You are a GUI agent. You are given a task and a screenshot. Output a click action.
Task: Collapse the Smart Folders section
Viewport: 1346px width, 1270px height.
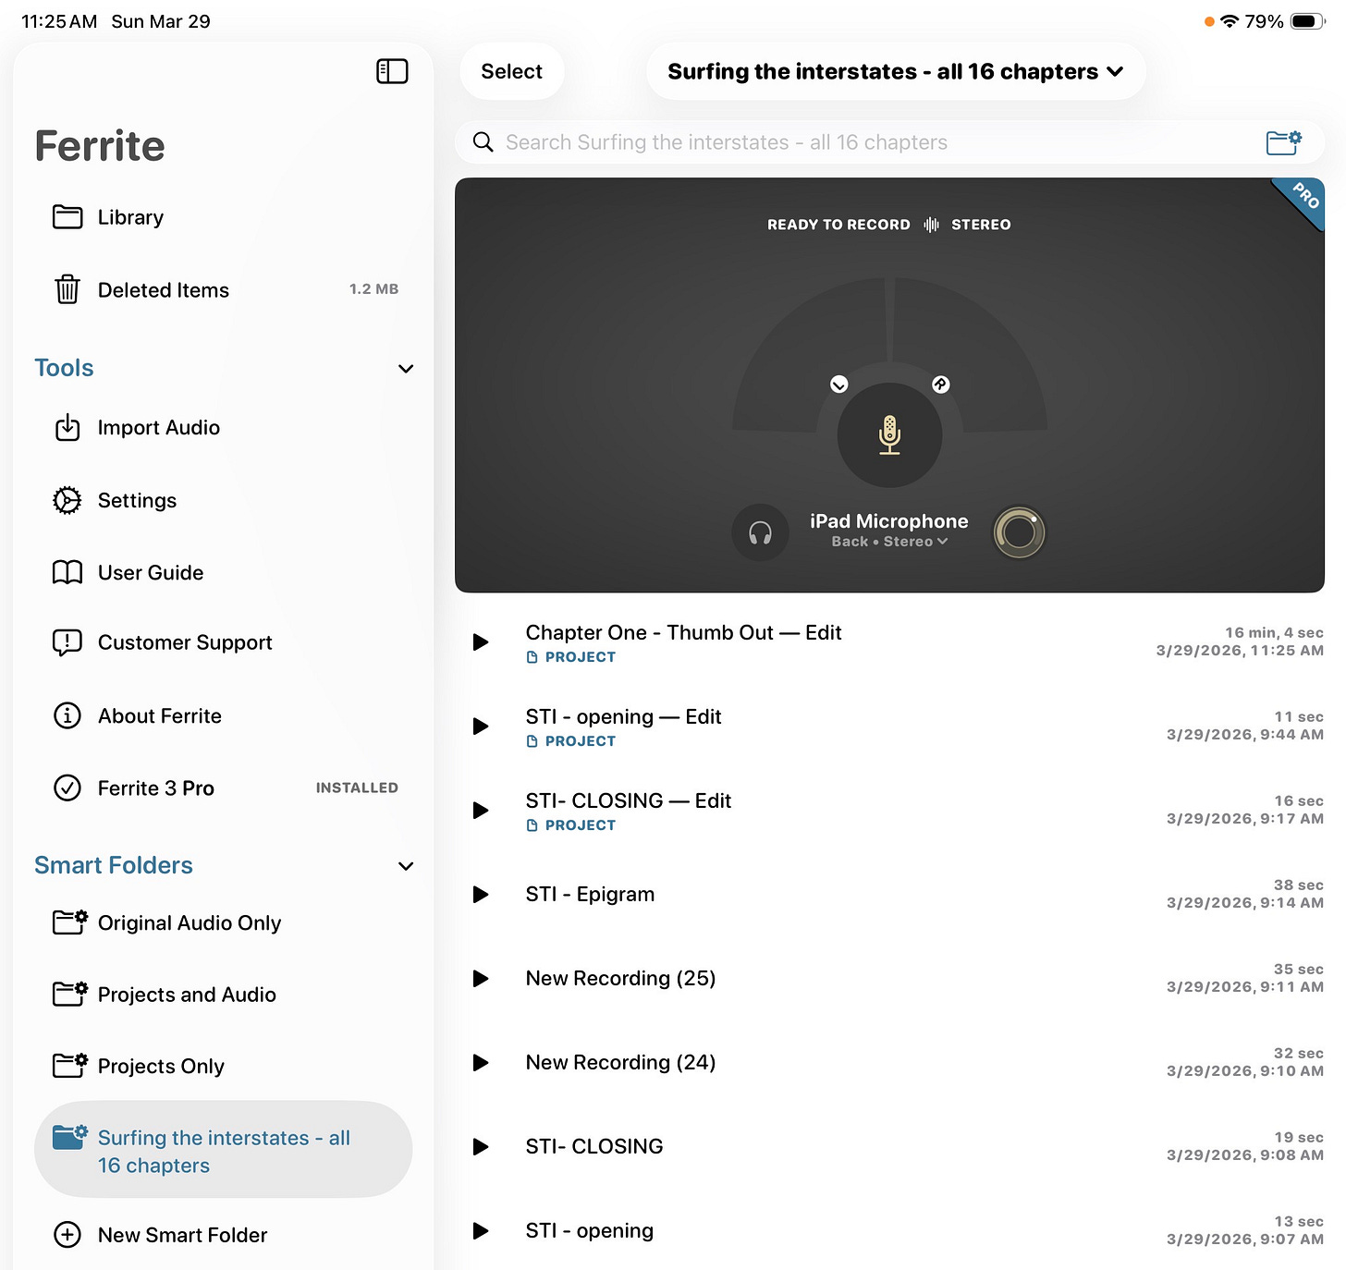pos(406,865)
